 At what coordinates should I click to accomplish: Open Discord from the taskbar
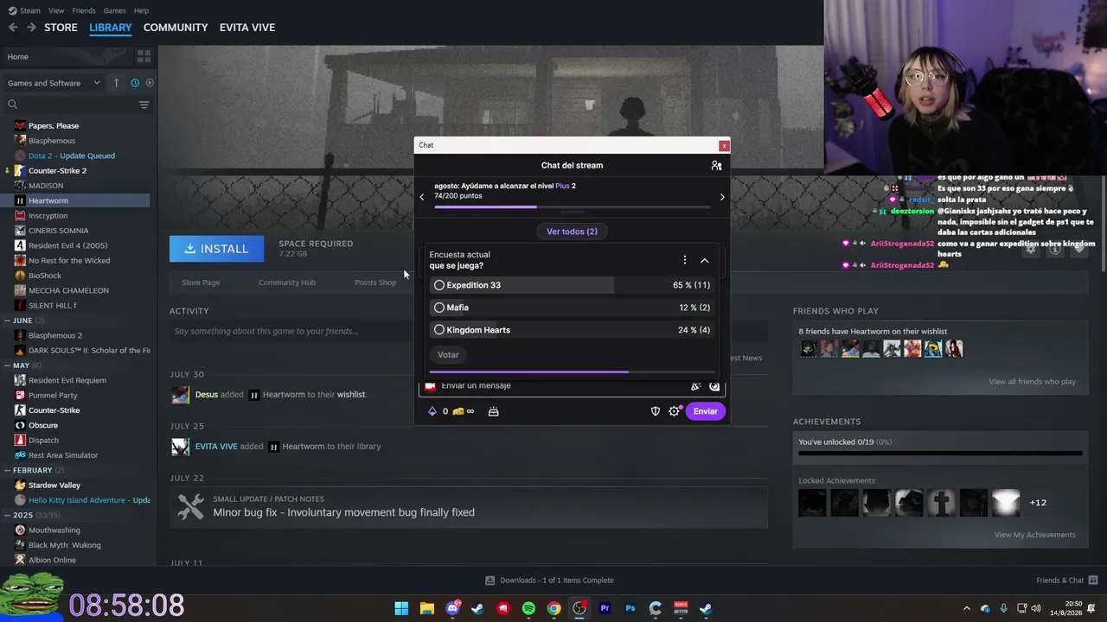pyautogui.click(x=452, y=608)
